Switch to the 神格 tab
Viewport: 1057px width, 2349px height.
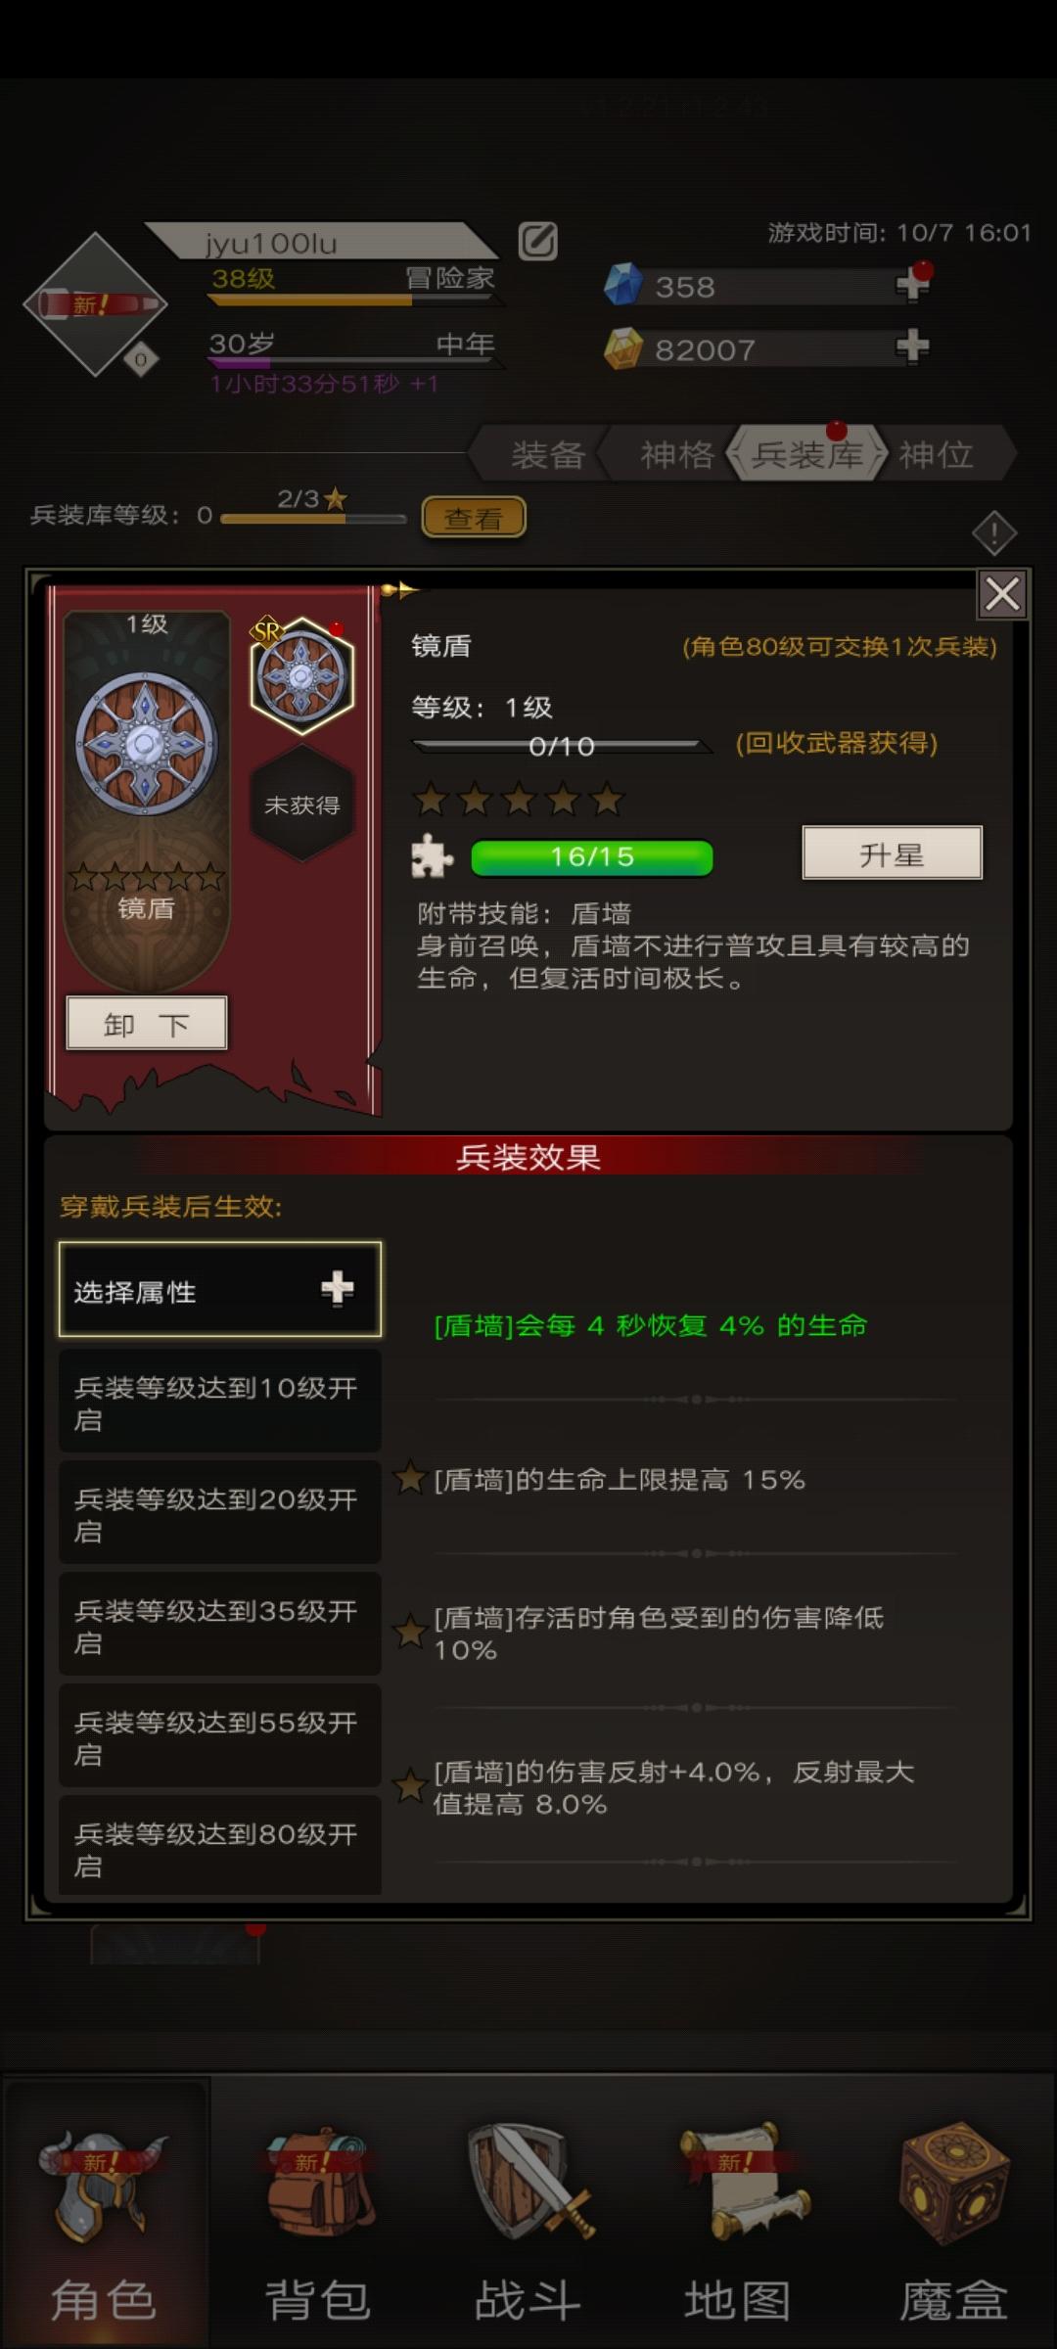[676, 454]
